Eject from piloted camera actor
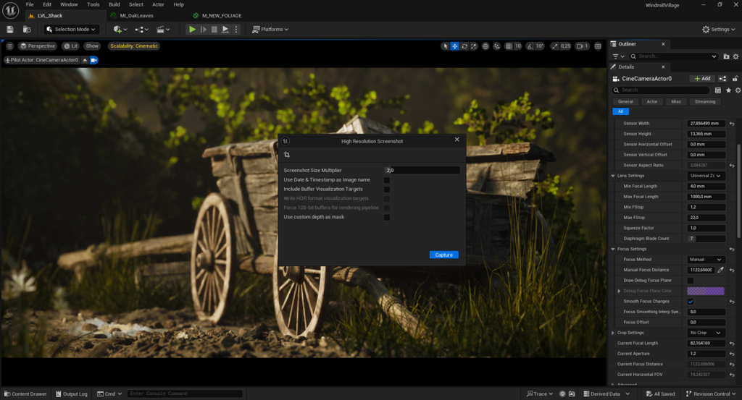The image size is (742, 400). 85,60
